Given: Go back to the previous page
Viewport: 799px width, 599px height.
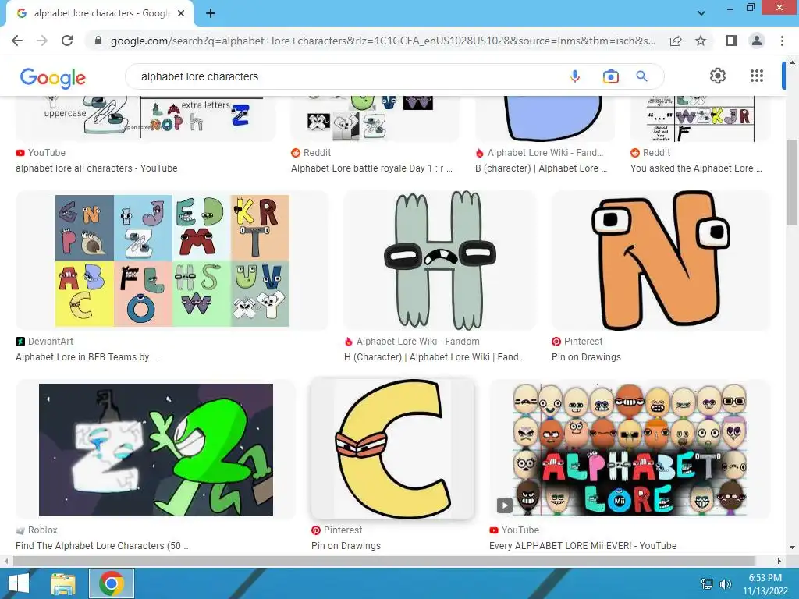Looking at the screenshot, I should (x=17, y=41).
